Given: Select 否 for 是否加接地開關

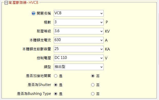Looking at the screenshot, I should 93,76.
